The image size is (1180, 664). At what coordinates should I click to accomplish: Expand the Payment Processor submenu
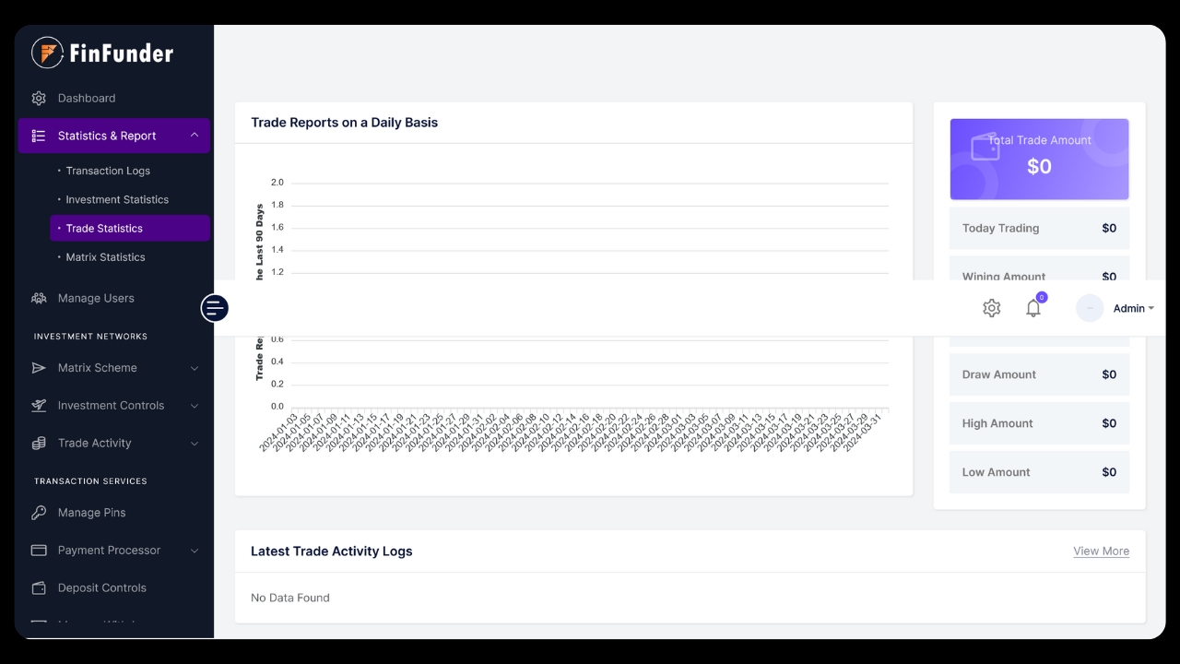(195, 551)
